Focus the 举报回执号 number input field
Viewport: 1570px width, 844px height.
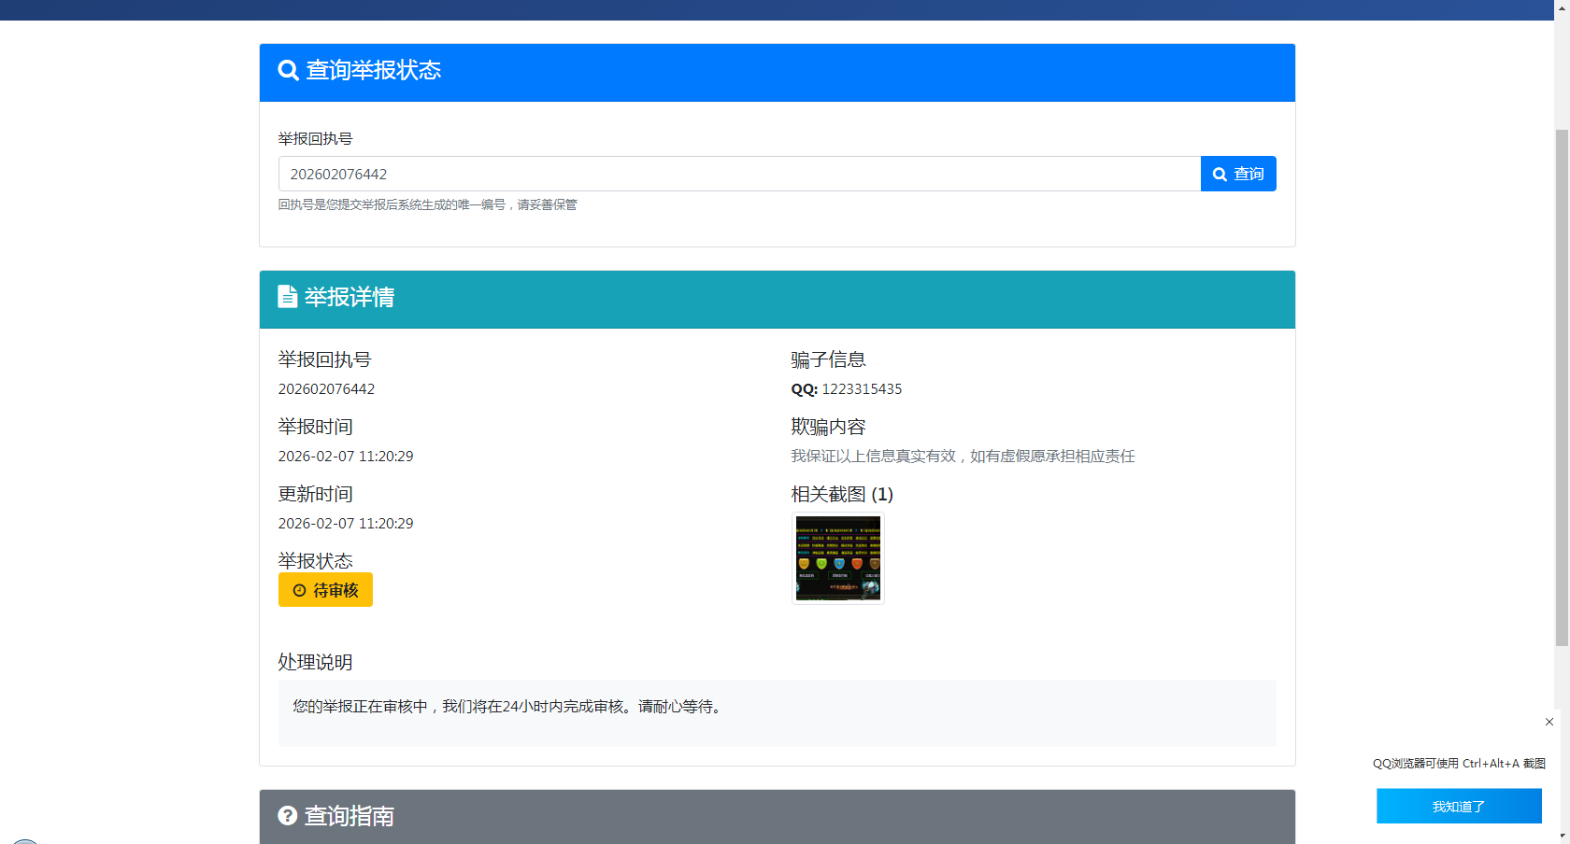click(738, 175)
